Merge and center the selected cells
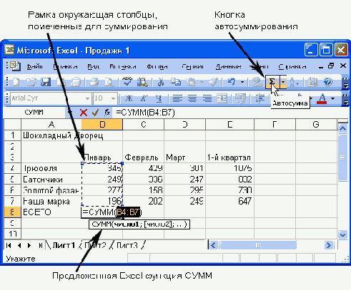Image resolution: width=351 pixels, height=290 pixels. [x=222, y=98]
